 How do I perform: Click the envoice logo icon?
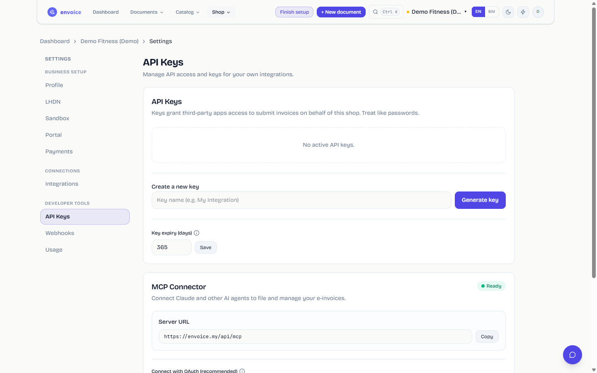tap(52, 12)
